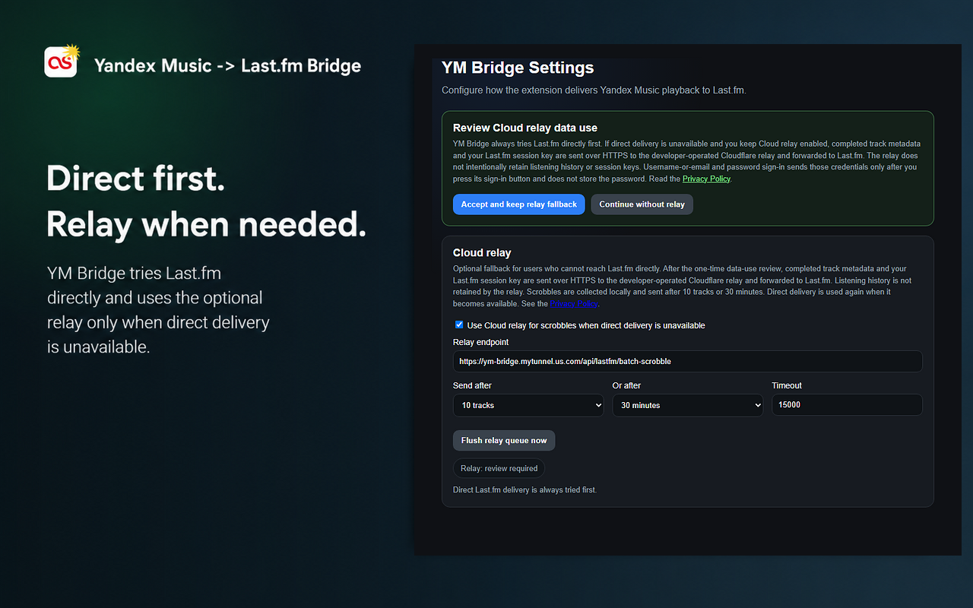Click Accept and keep relay fallback button
This screenshot has width=973, height=608.
(x=519, y=204)
